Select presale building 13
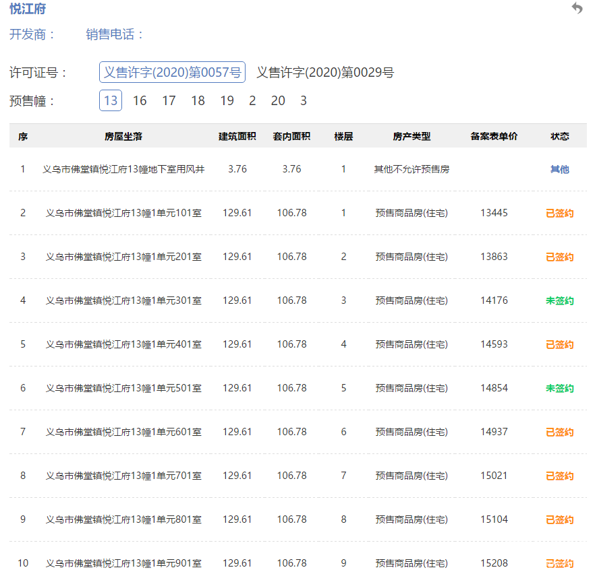 pyautogui.click(x=111, y=100)
